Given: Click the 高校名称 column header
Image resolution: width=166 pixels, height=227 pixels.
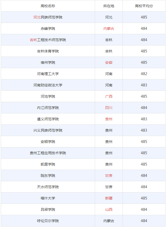Looking at the screenshot, I should point(48,6).
